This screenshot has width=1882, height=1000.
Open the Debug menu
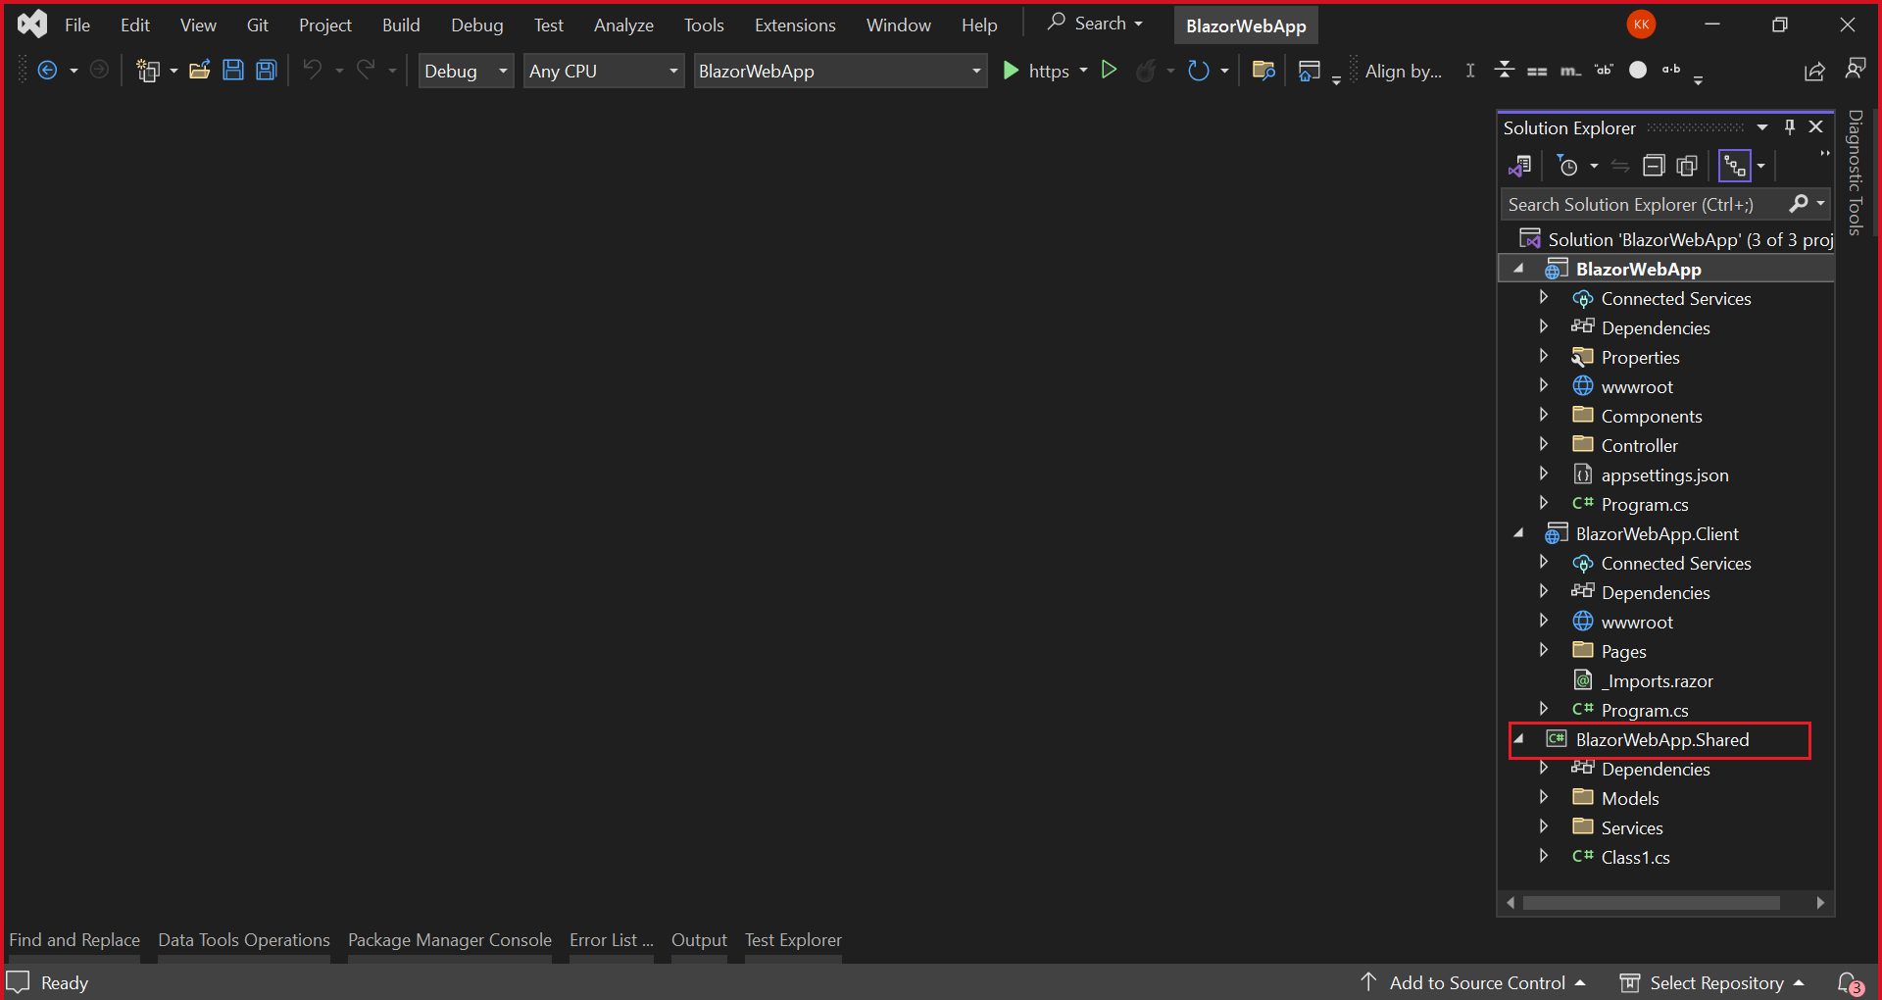[x=477, y=25]
